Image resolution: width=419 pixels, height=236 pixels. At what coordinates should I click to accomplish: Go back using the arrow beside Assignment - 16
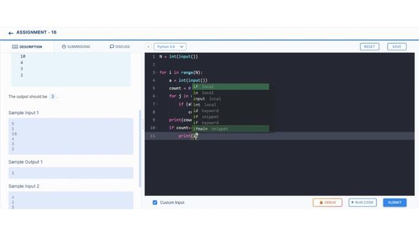point(10,33)
